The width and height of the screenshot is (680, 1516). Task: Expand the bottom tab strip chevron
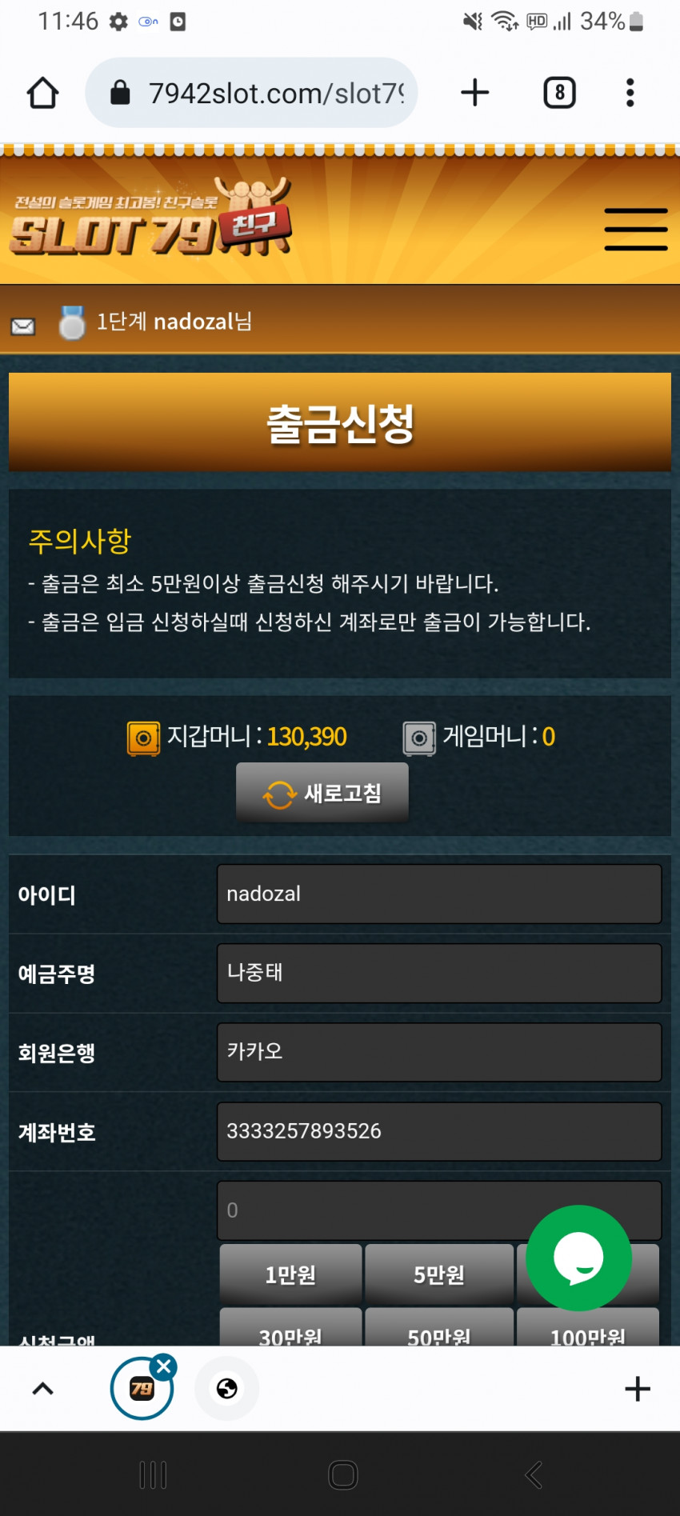coord(42,1389)
